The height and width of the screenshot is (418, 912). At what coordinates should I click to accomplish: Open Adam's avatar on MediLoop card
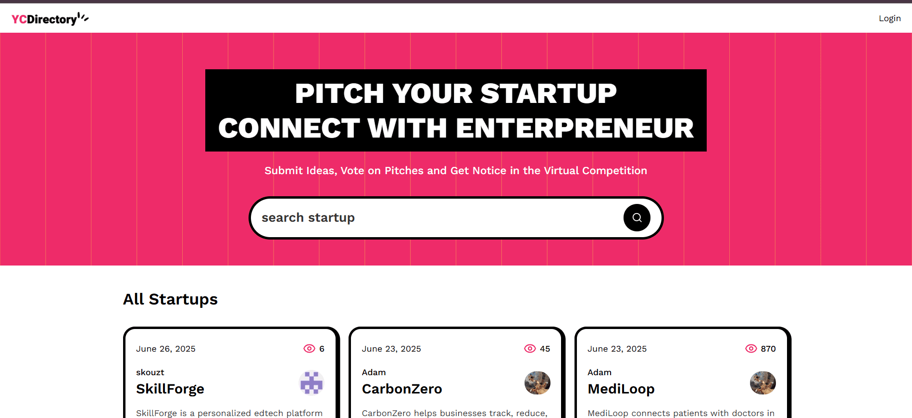click(762, 383)
